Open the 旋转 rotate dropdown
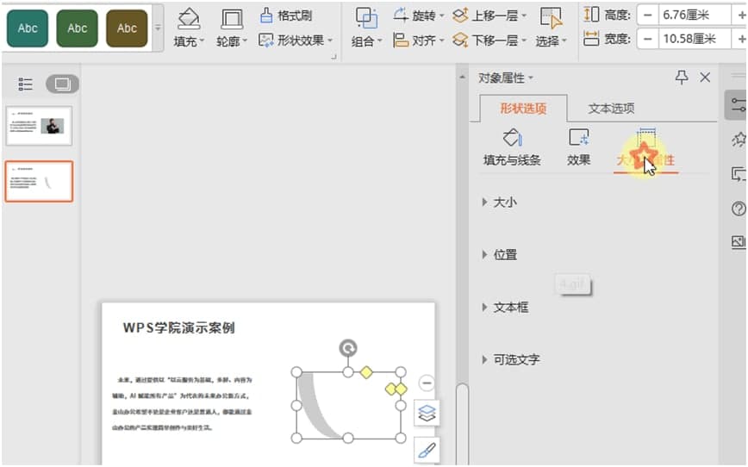This screenshot has height=467, width=748. coord(418,16)
